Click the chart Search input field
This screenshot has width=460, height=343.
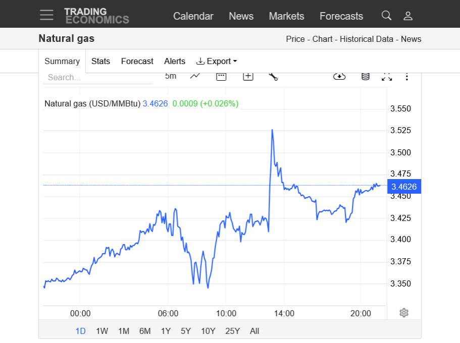pyautogui.click(x=98, y=77)
